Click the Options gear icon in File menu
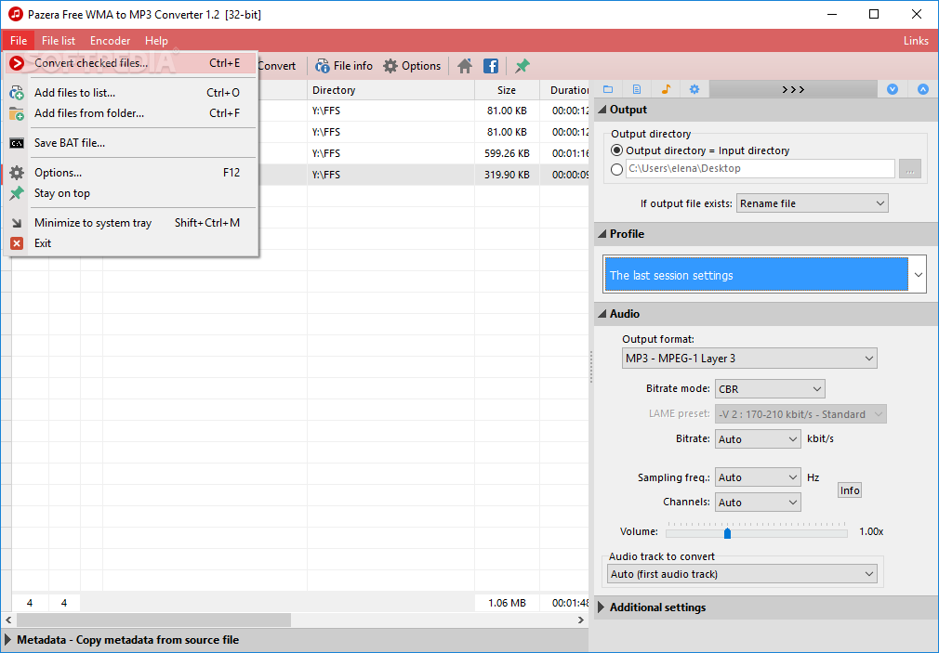The height and width of the screenshot is (653, 939). 17,173
